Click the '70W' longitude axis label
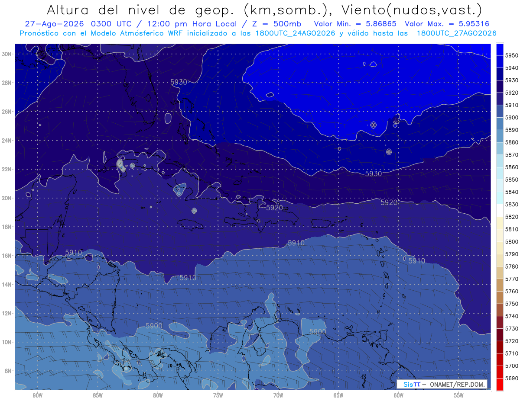The height and width of the screenshot is (401, 520). point(278,396)
